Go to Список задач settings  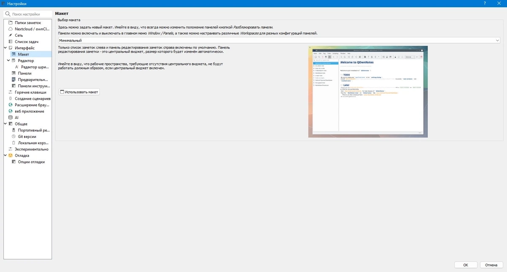coord(27,42)
